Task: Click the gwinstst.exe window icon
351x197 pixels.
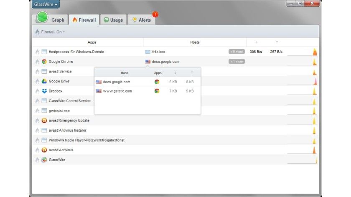Action: tap(44, 111)
